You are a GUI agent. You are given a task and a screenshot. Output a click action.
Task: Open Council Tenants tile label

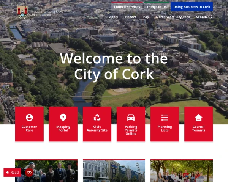(199, 128)
